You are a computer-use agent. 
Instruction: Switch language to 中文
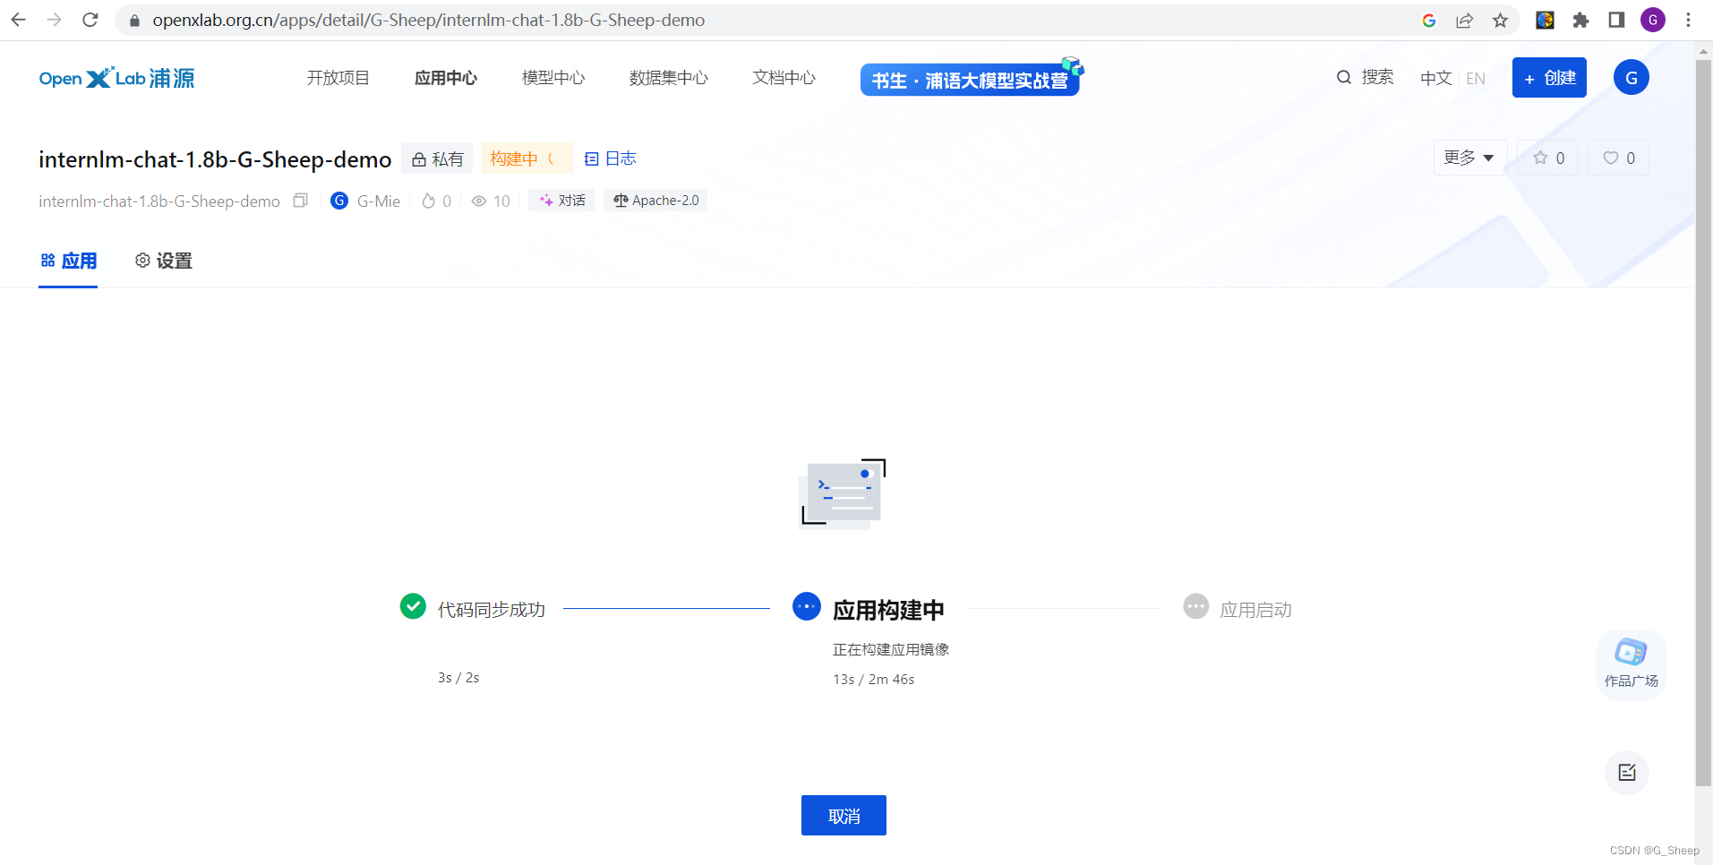(1435, 78)
